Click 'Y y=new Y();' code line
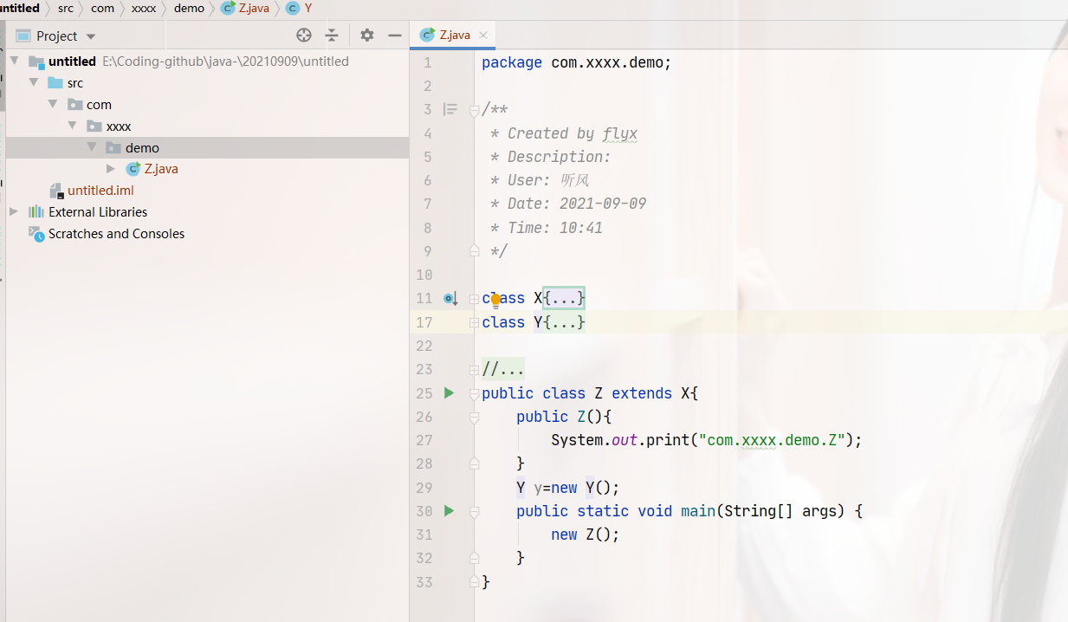 568,487
